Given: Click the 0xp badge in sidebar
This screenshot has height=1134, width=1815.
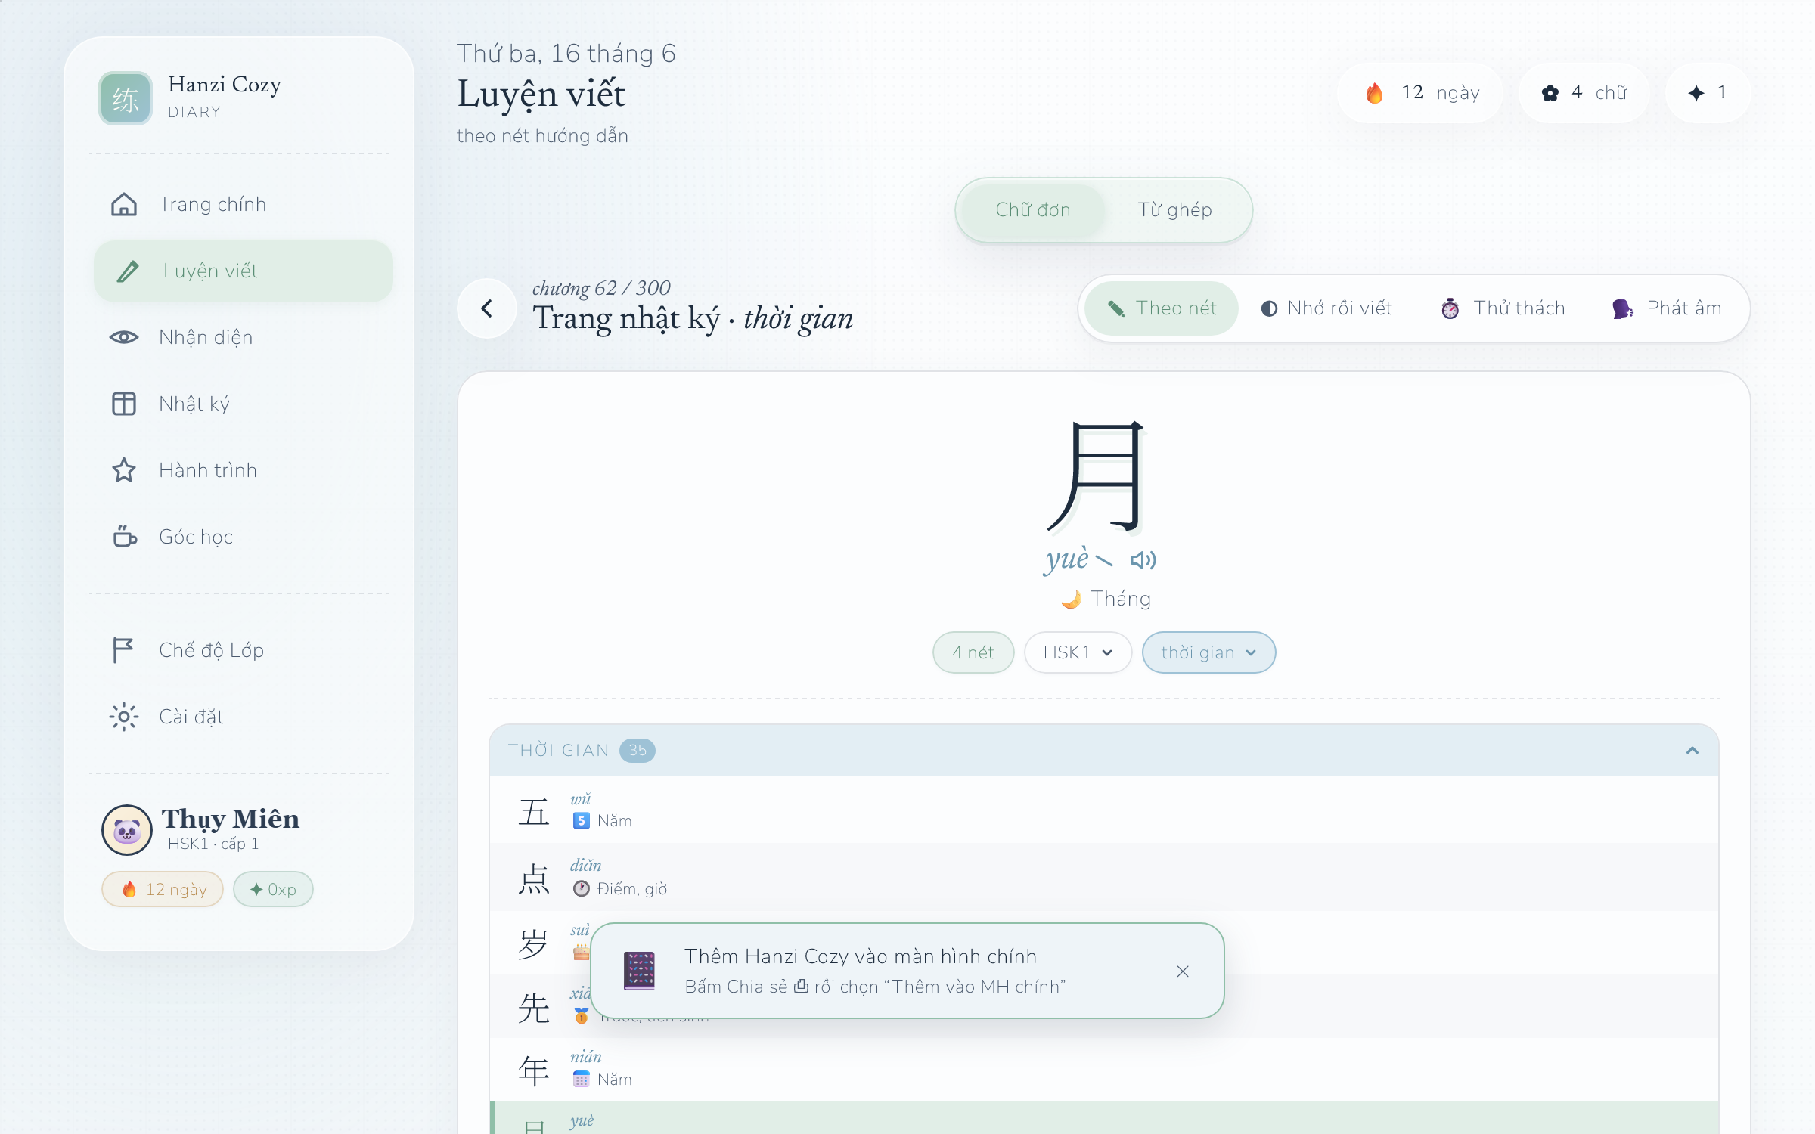Looking at the screenshot, I should [x=273, y=889].
